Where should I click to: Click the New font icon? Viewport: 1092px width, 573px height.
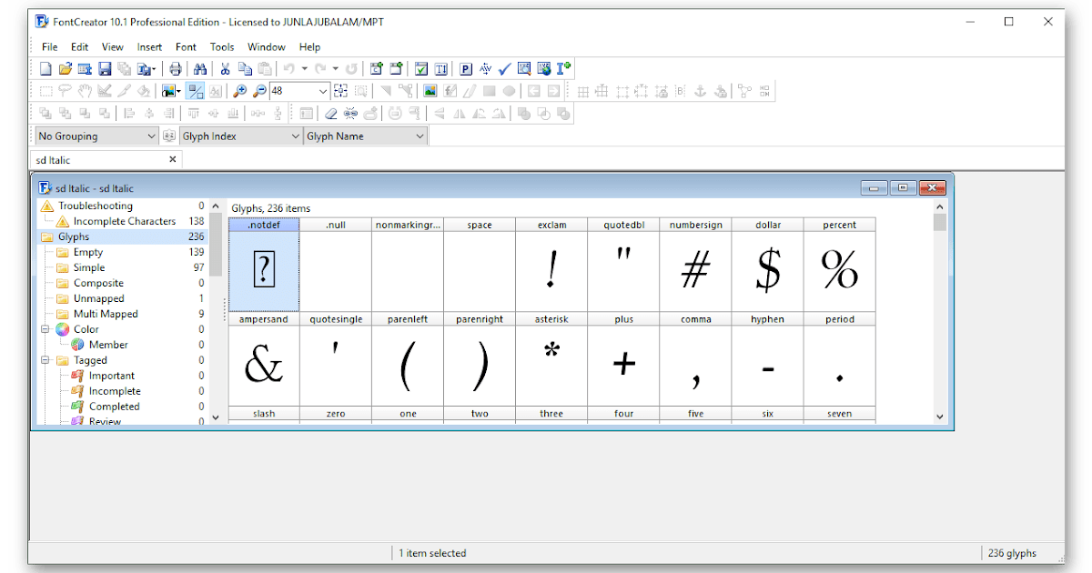tap(45, 68)
